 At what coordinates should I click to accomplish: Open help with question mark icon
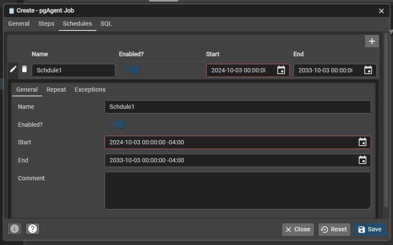(x=33, y=229)
